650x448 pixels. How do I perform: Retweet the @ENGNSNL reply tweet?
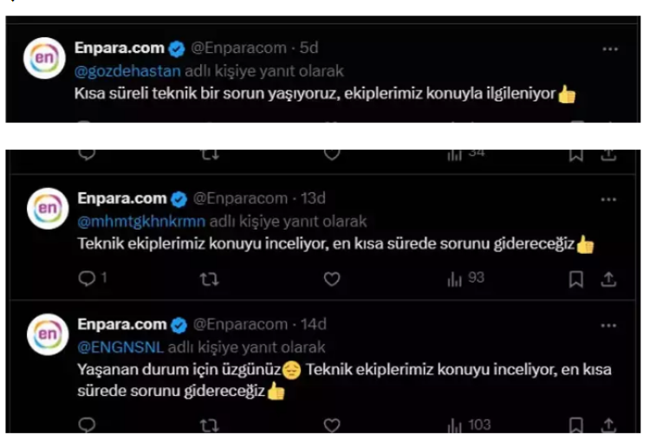click(209, 425)
